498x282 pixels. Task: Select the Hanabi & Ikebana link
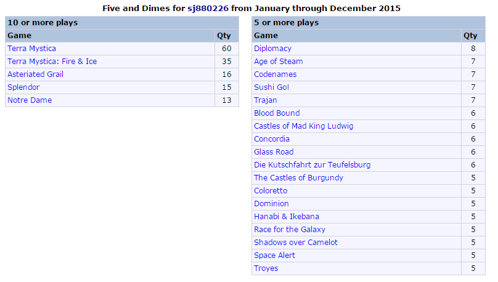coord(287,217)
